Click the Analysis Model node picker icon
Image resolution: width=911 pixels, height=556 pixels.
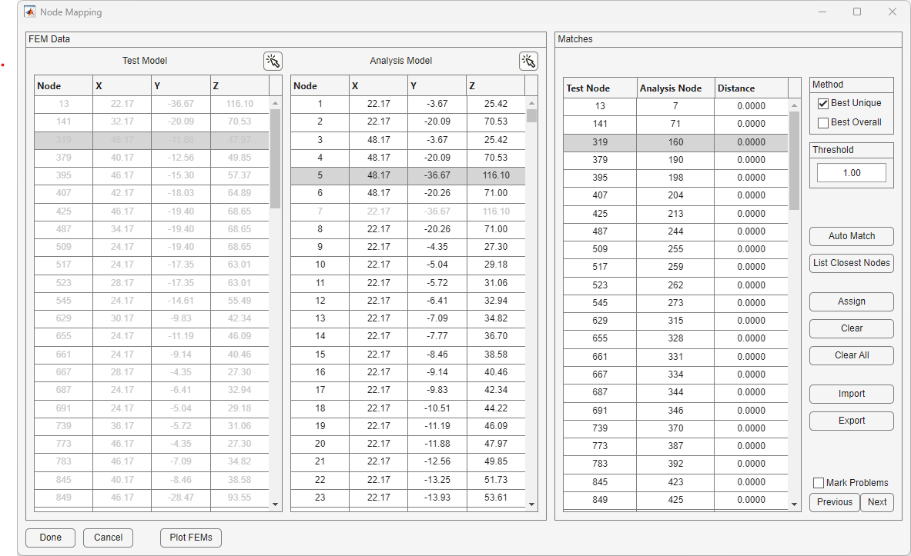pos(528,61)
